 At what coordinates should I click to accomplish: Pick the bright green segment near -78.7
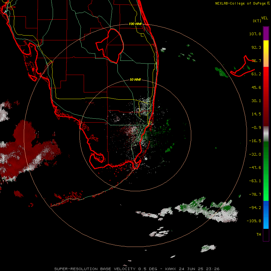(x=266, y=194)
